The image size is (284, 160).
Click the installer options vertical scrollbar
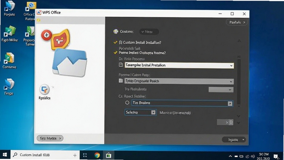click(x=239, y=81)
